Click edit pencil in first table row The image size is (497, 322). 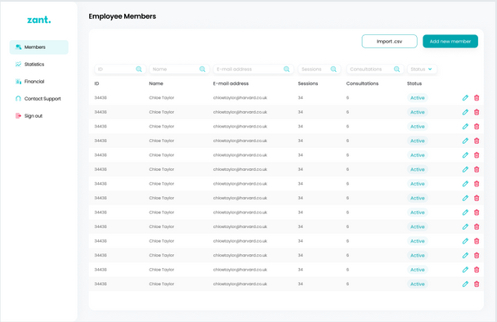tap(465, 98)
